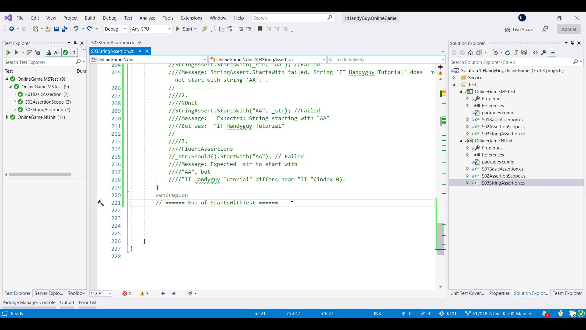Collapse OnlineGame.MSTest project in Solution Explorer
Screen dimensions: 586x330
461,92
